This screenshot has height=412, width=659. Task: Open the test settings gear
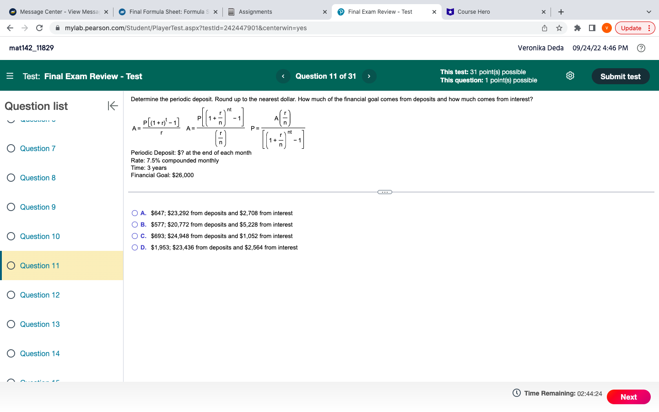point(570,76)
